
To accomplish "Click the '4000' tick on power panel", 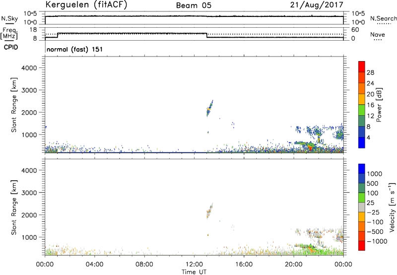I will coord(29,68).
